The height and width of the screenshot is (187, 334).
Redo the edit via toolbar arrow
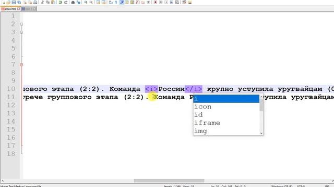point(66,2)
